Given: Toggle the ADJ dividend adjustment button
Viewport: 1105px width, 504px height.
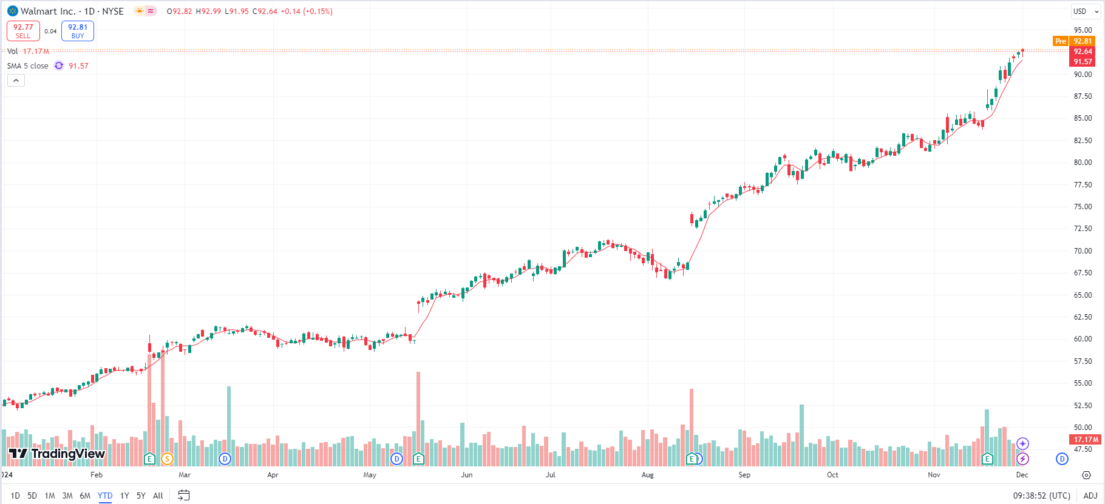Looking at the screenshot, I should click(1090, 496).
